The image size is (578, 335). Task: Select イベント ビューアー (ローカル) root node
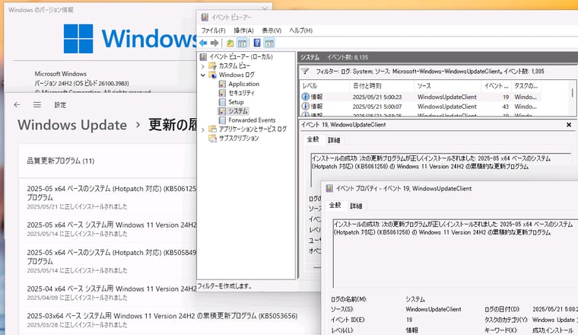tap(237, 57)
